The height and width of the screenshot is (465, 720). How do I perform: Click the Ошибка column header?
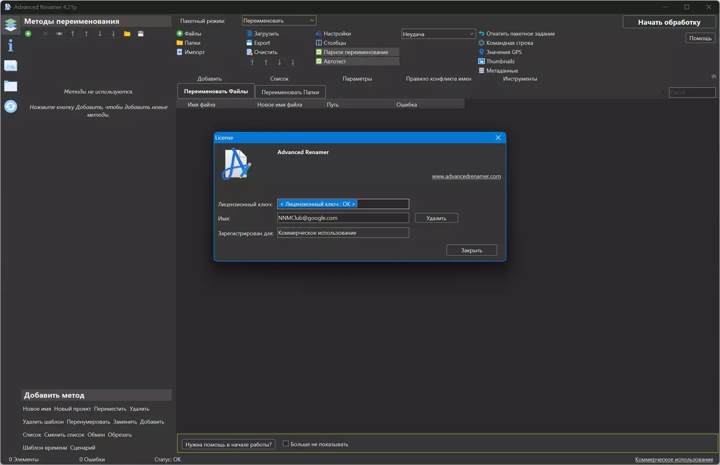(429, 104)
